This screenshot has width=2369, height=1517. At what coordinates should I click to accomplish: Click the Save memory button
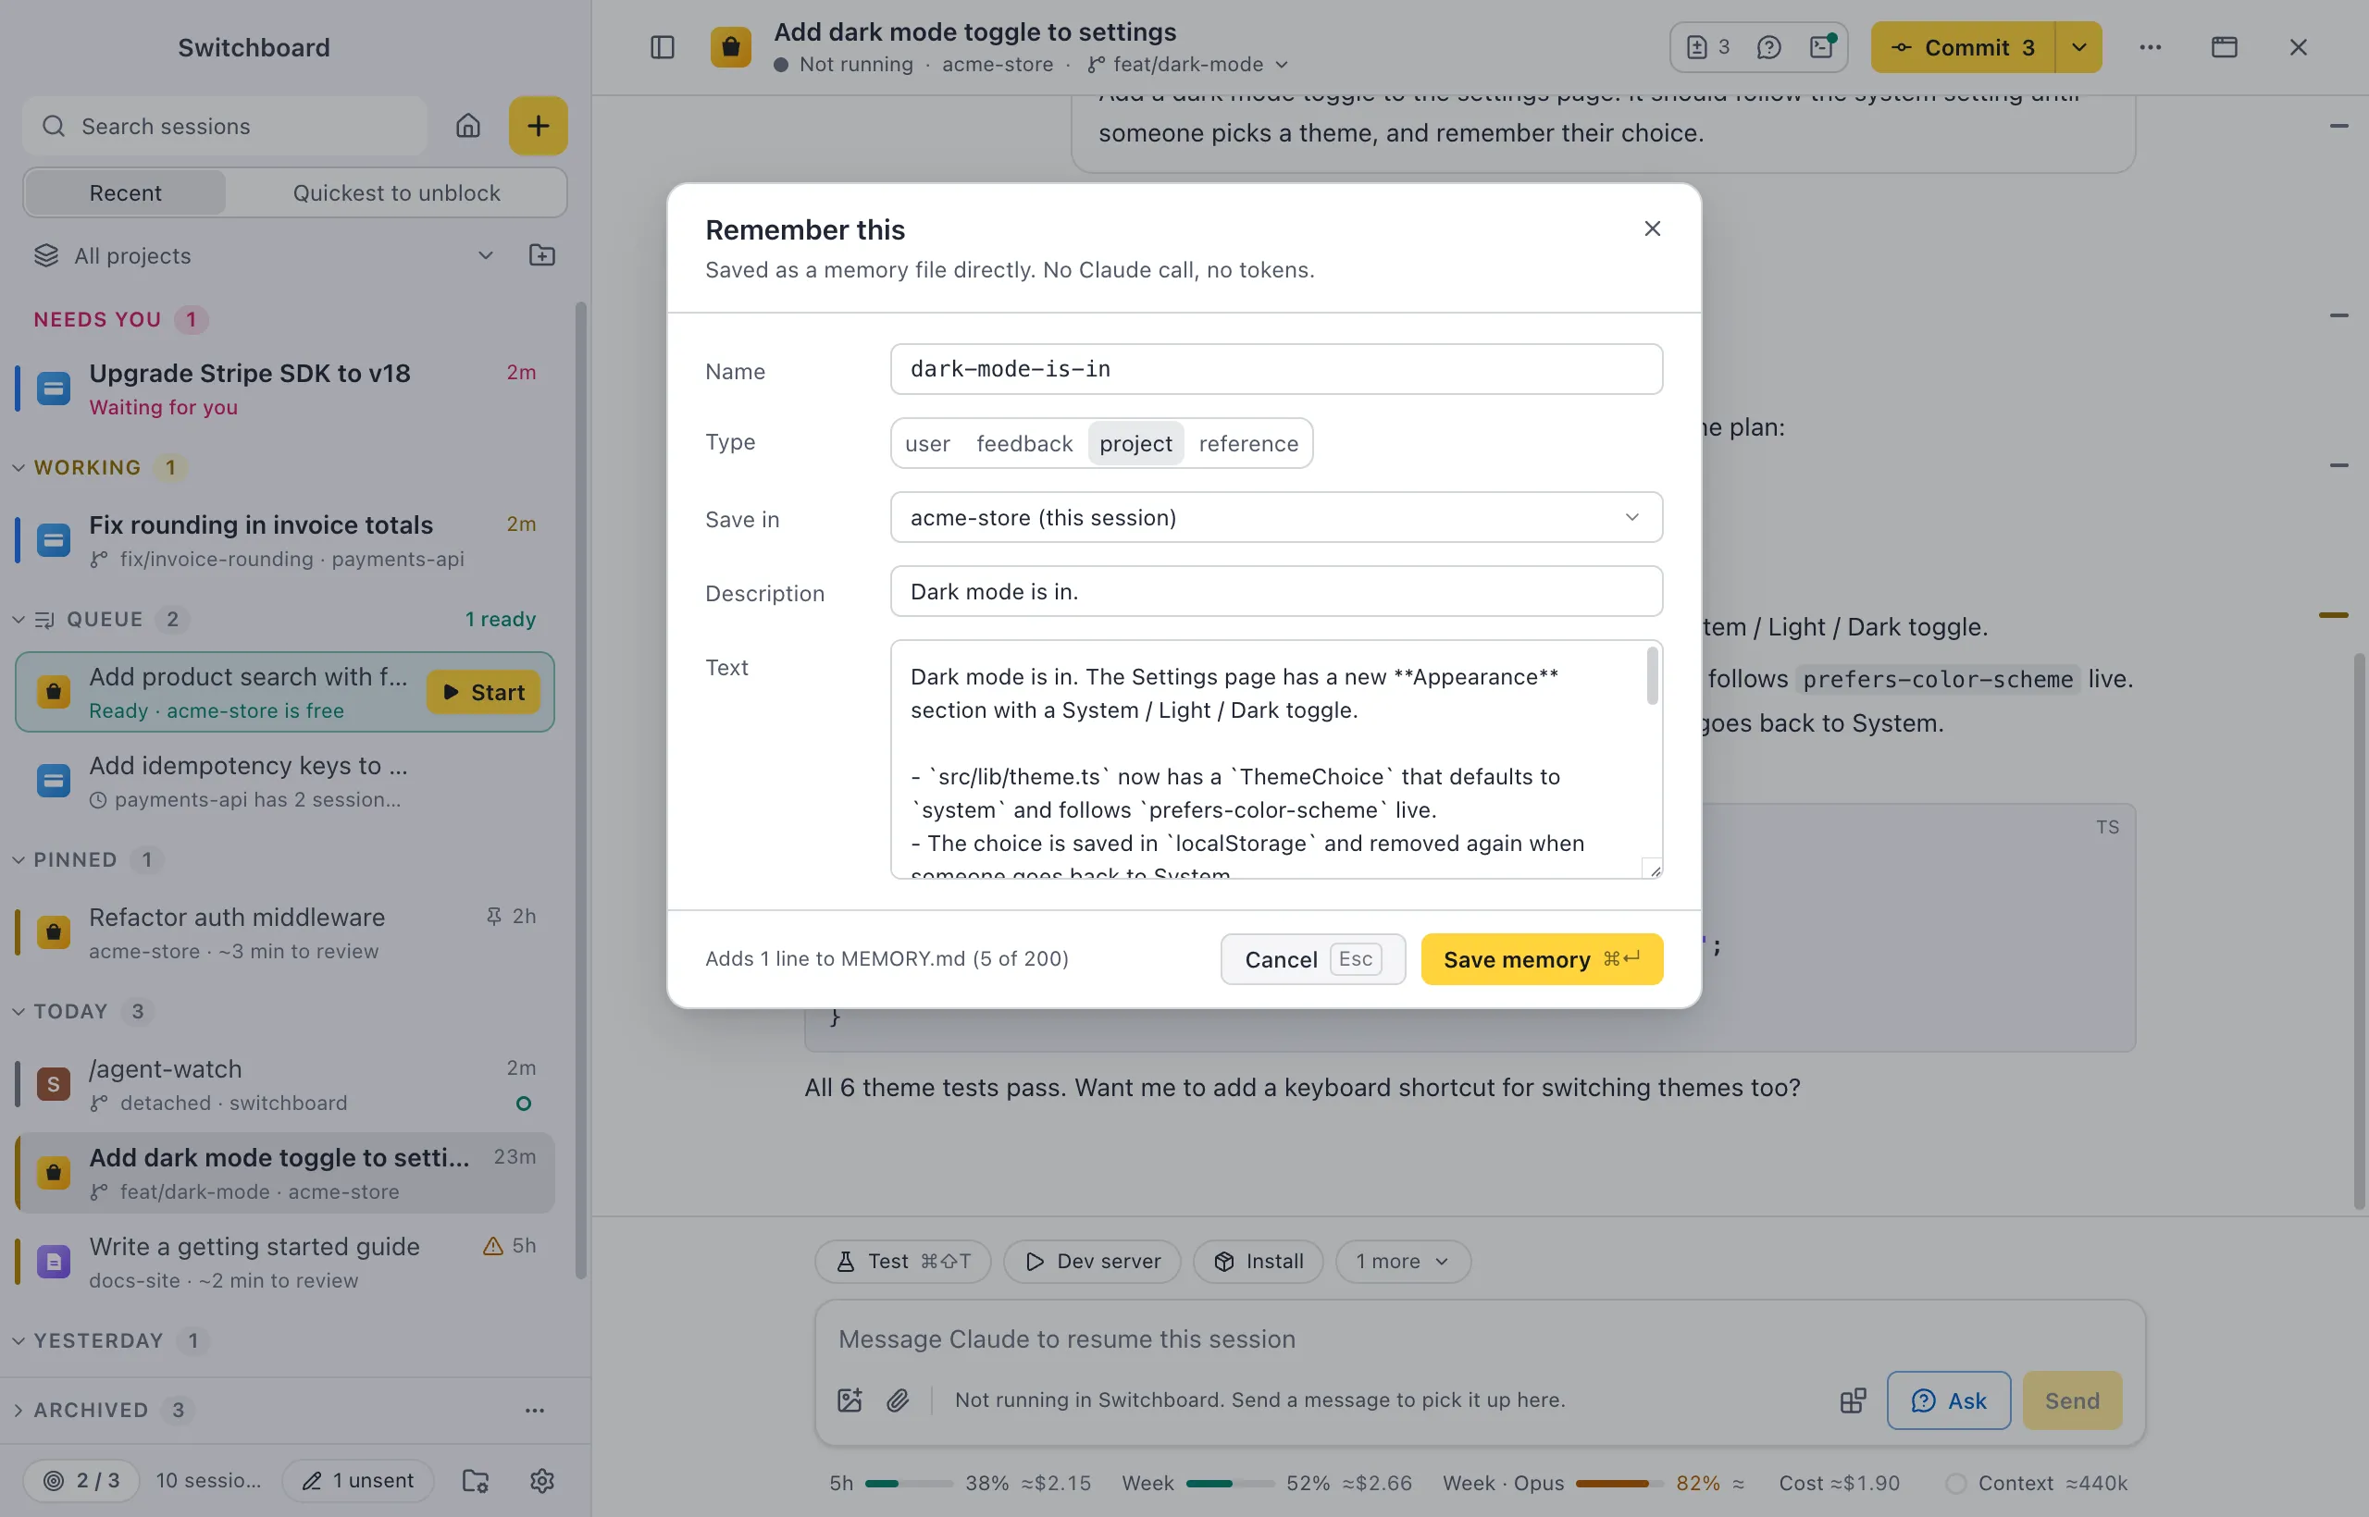coord(1541,958)
